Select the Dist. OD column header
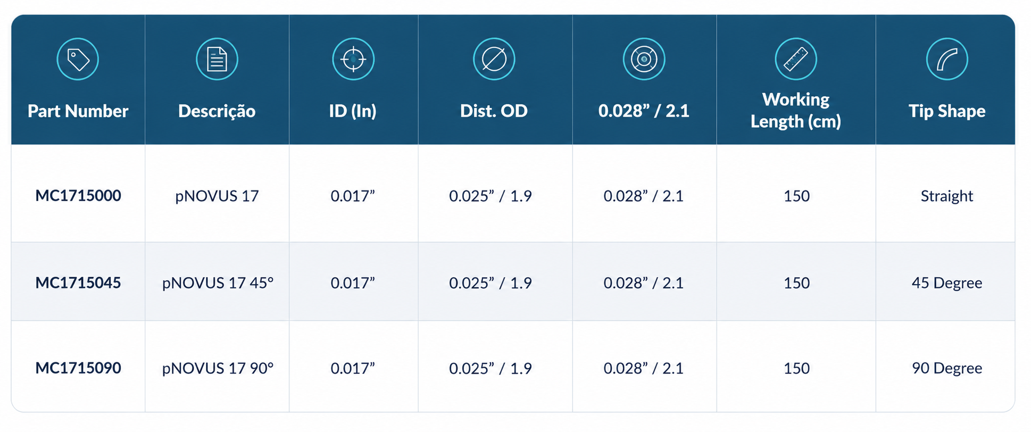 tap(494, 111)
